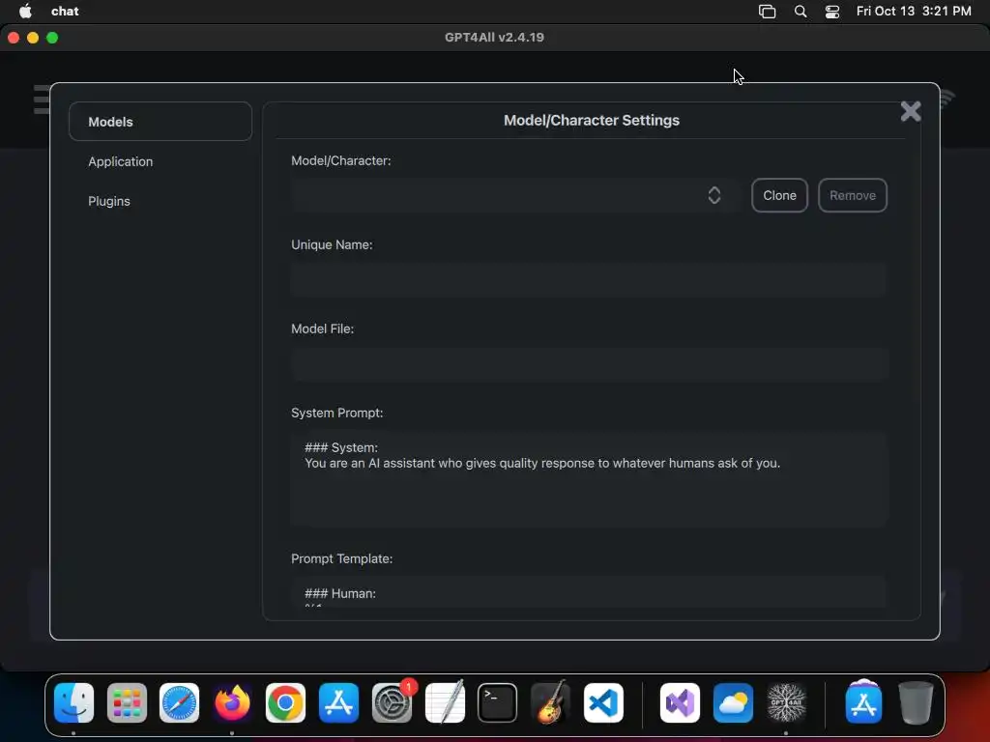This screenshot has height=742, width=990.
Task: Click the hamburger menu icon behind the dialog
Action: [x=42, y=100]
